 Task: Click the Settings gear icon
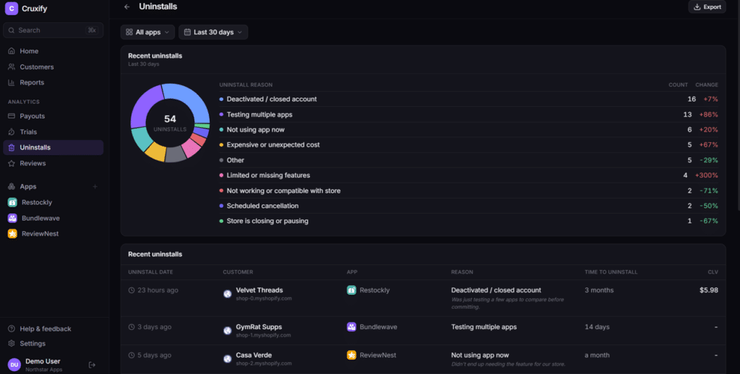(12, 344)
